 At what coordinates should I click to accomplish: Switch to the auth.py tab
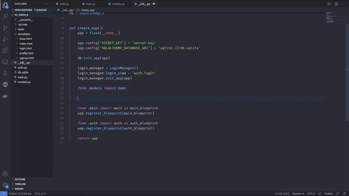tap(64, 4)
